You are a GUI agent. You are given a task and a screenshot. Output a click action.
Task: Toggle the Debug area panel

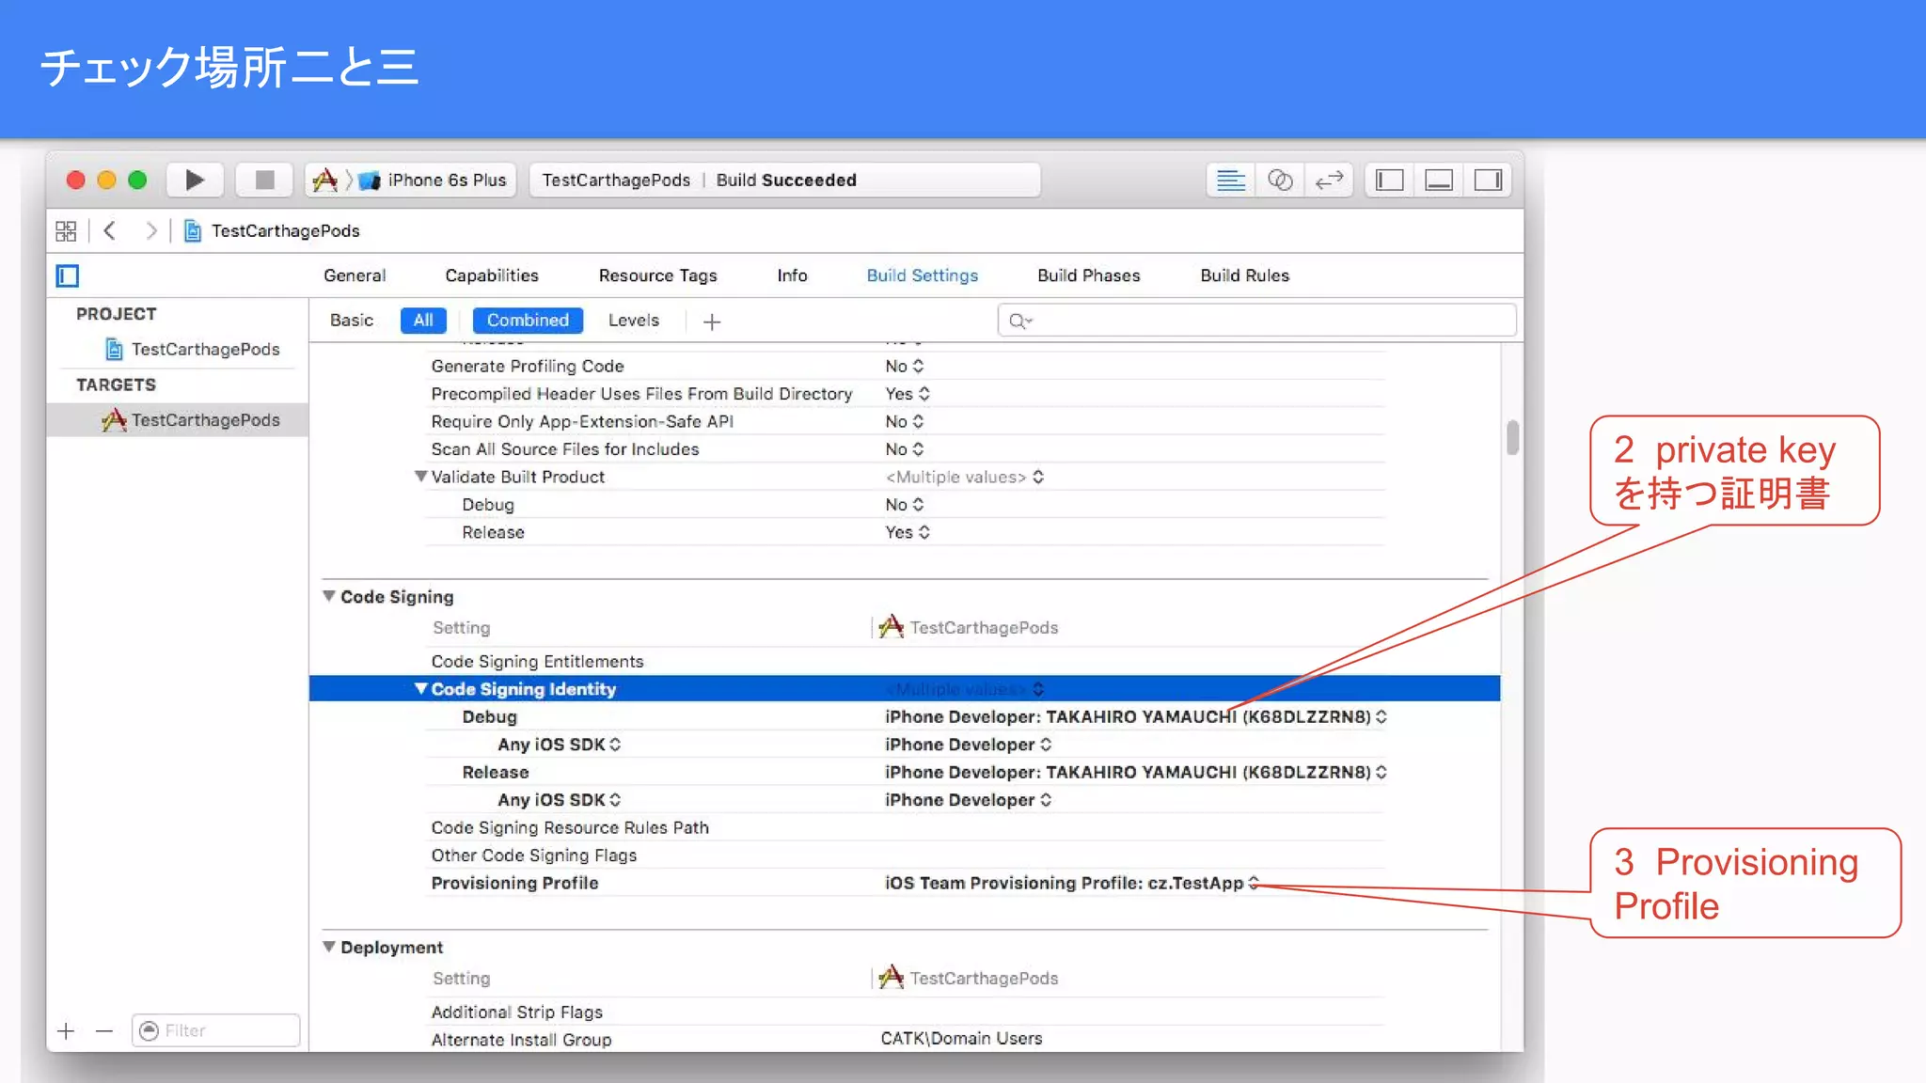click(x=1439, y=180)
